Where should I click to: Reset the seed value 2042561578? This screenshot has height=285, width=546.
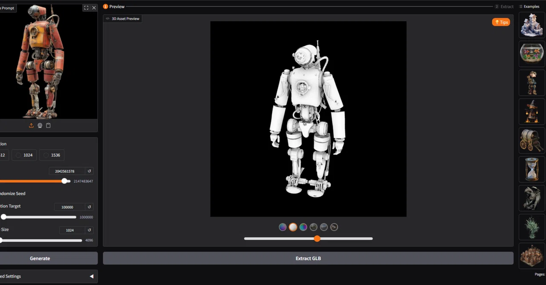click(x=89, y=171)
